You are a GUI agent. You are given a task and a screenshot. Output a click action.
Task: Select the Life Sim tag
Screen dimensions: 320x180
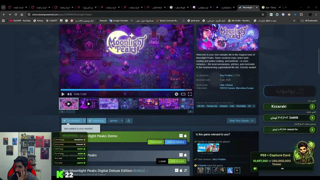[201, 106]
